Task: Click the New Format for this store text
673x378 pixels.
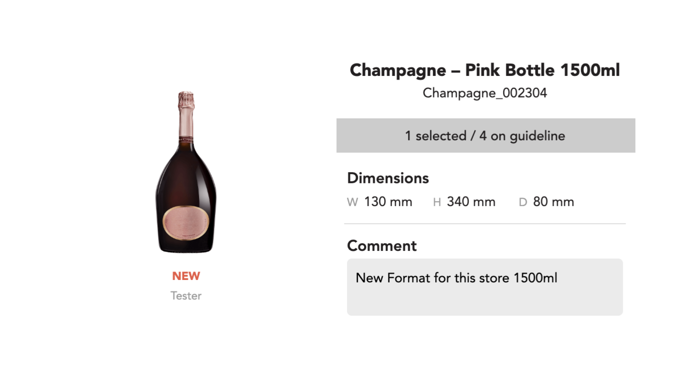Action: pos(456,278)
